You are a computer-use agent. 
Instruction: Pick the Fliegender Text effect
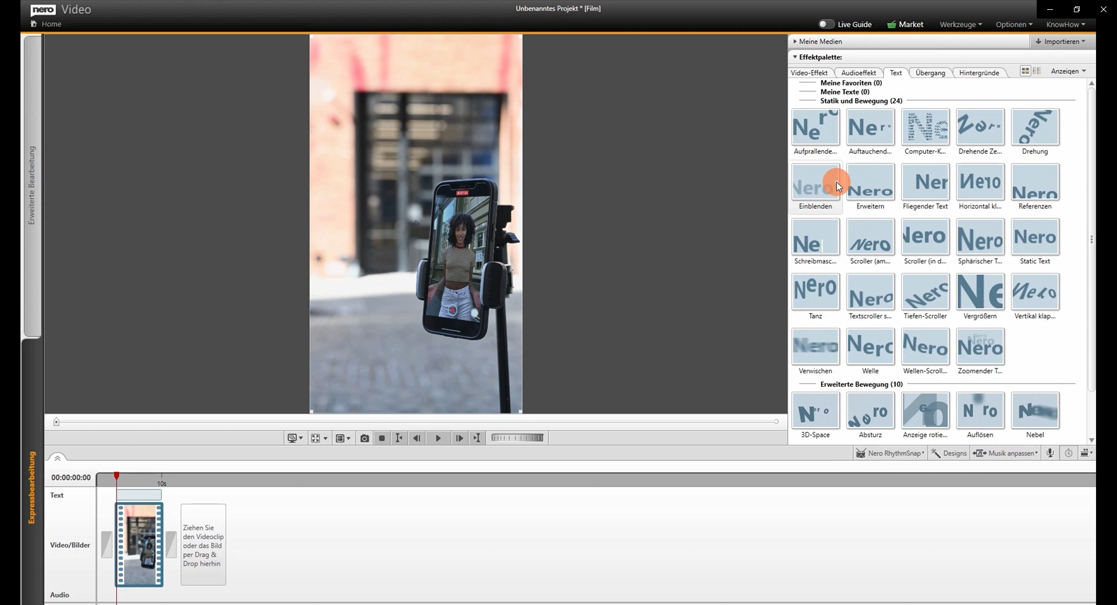925,181
